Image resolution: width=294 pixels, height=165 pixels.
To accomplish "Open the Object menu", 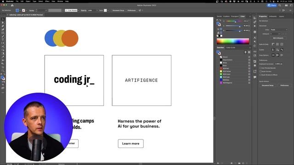I will tap(28, 1).
